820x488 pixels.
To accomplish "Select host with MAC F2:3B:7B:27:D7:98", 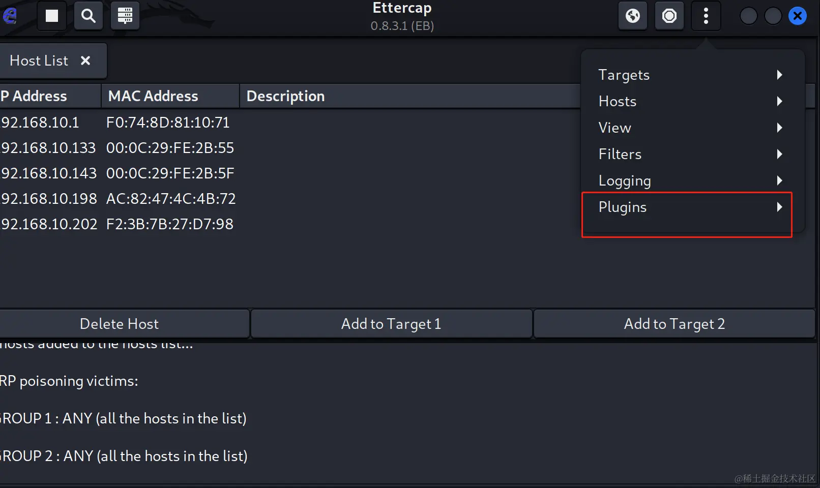I will [x=290, y=224].
